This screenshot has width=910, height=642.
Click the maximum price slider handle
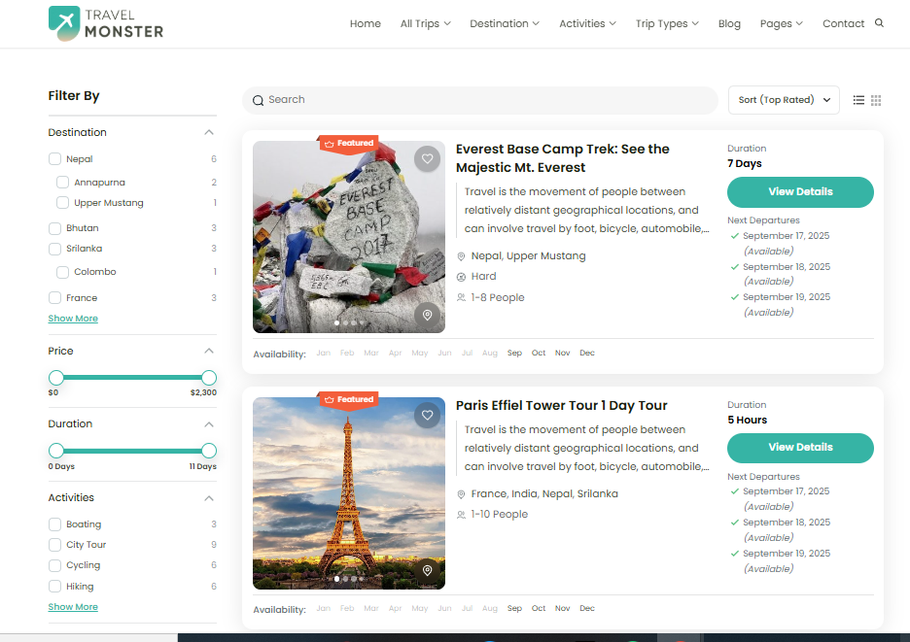point(209,378)
